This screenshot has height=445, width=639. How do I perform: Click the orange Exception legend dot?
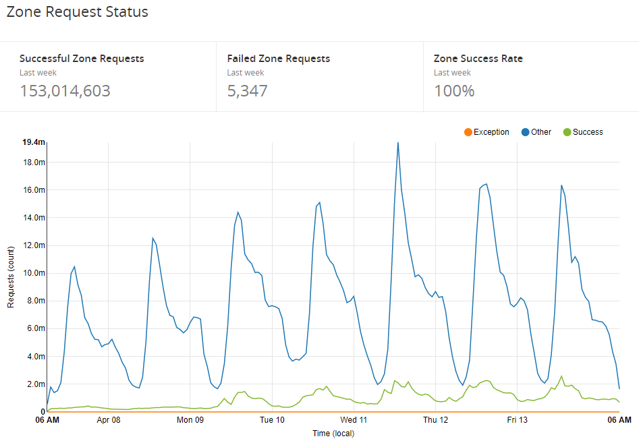click(x=468, y=132)
